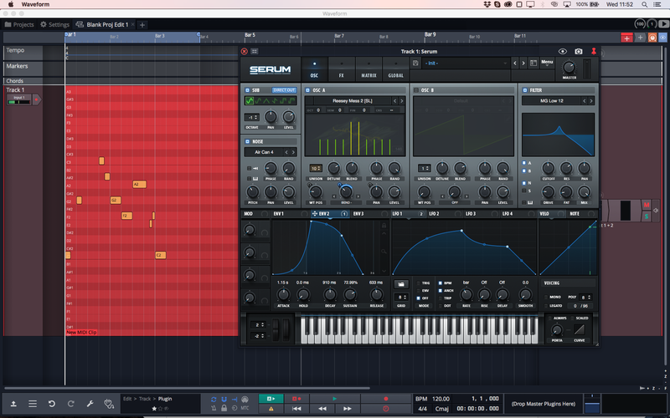Click the BPM 120.00 tempo field
Viewport: 670px width, 418px height.
433,399
